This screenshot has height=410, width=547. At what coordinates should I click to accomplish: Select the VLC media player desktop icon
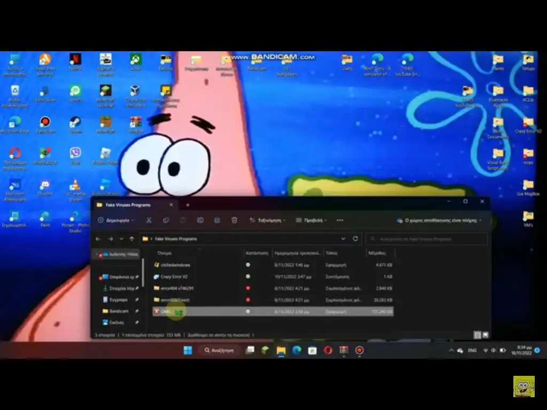point(75,191)
